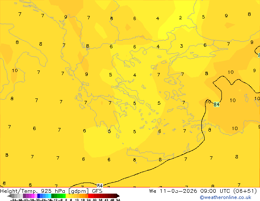Click the weatheronline.co.uk credit text
The height and width of the screenshot is (201, 260).
click(x=225, y=197)
